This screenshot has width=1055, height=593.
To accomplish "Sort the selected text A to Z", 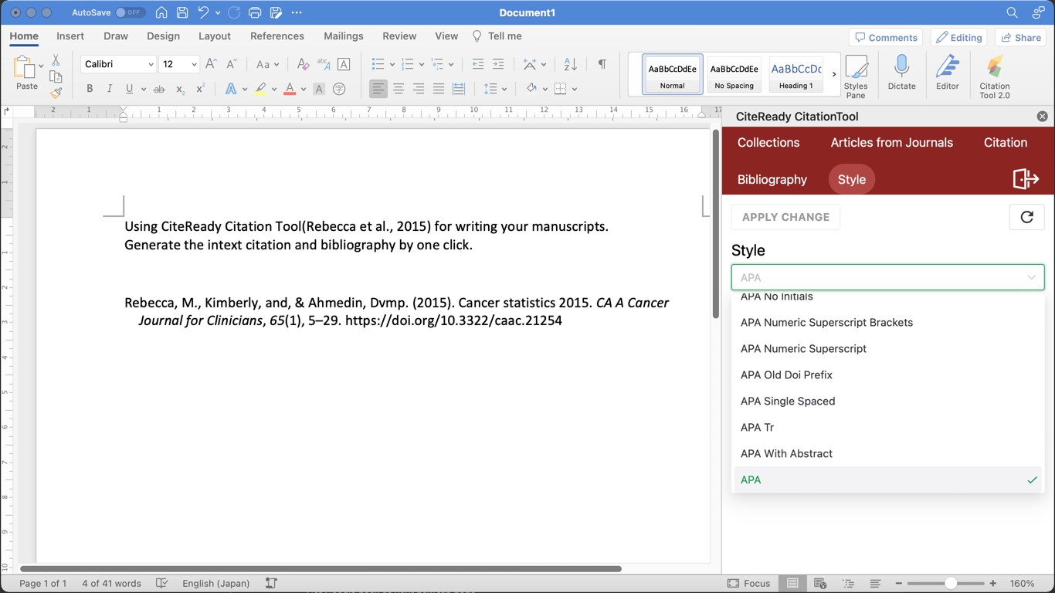I will tap(571, 64).
